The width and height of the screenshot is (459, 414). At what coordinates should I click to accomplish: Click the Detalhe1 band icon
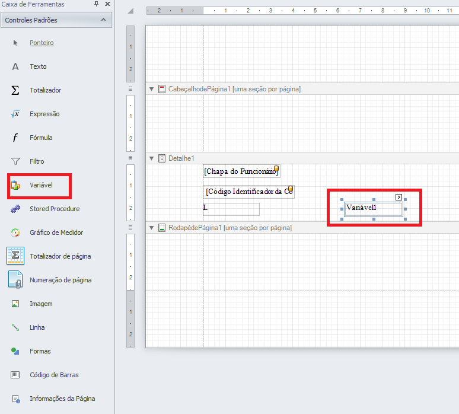point(162,158)
